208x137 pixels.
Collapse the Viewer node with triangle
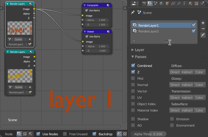coord(85,31)
